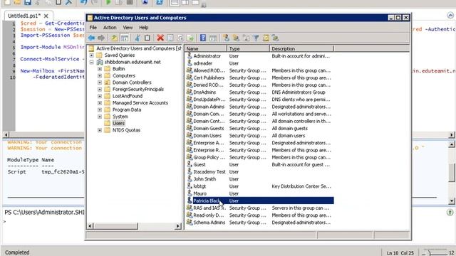This screenshot has height=256, width=456.
Task: Click the clipboard Copy icon in ADUC toolbar
Action: pyautogui.click(x=147, y=38)
